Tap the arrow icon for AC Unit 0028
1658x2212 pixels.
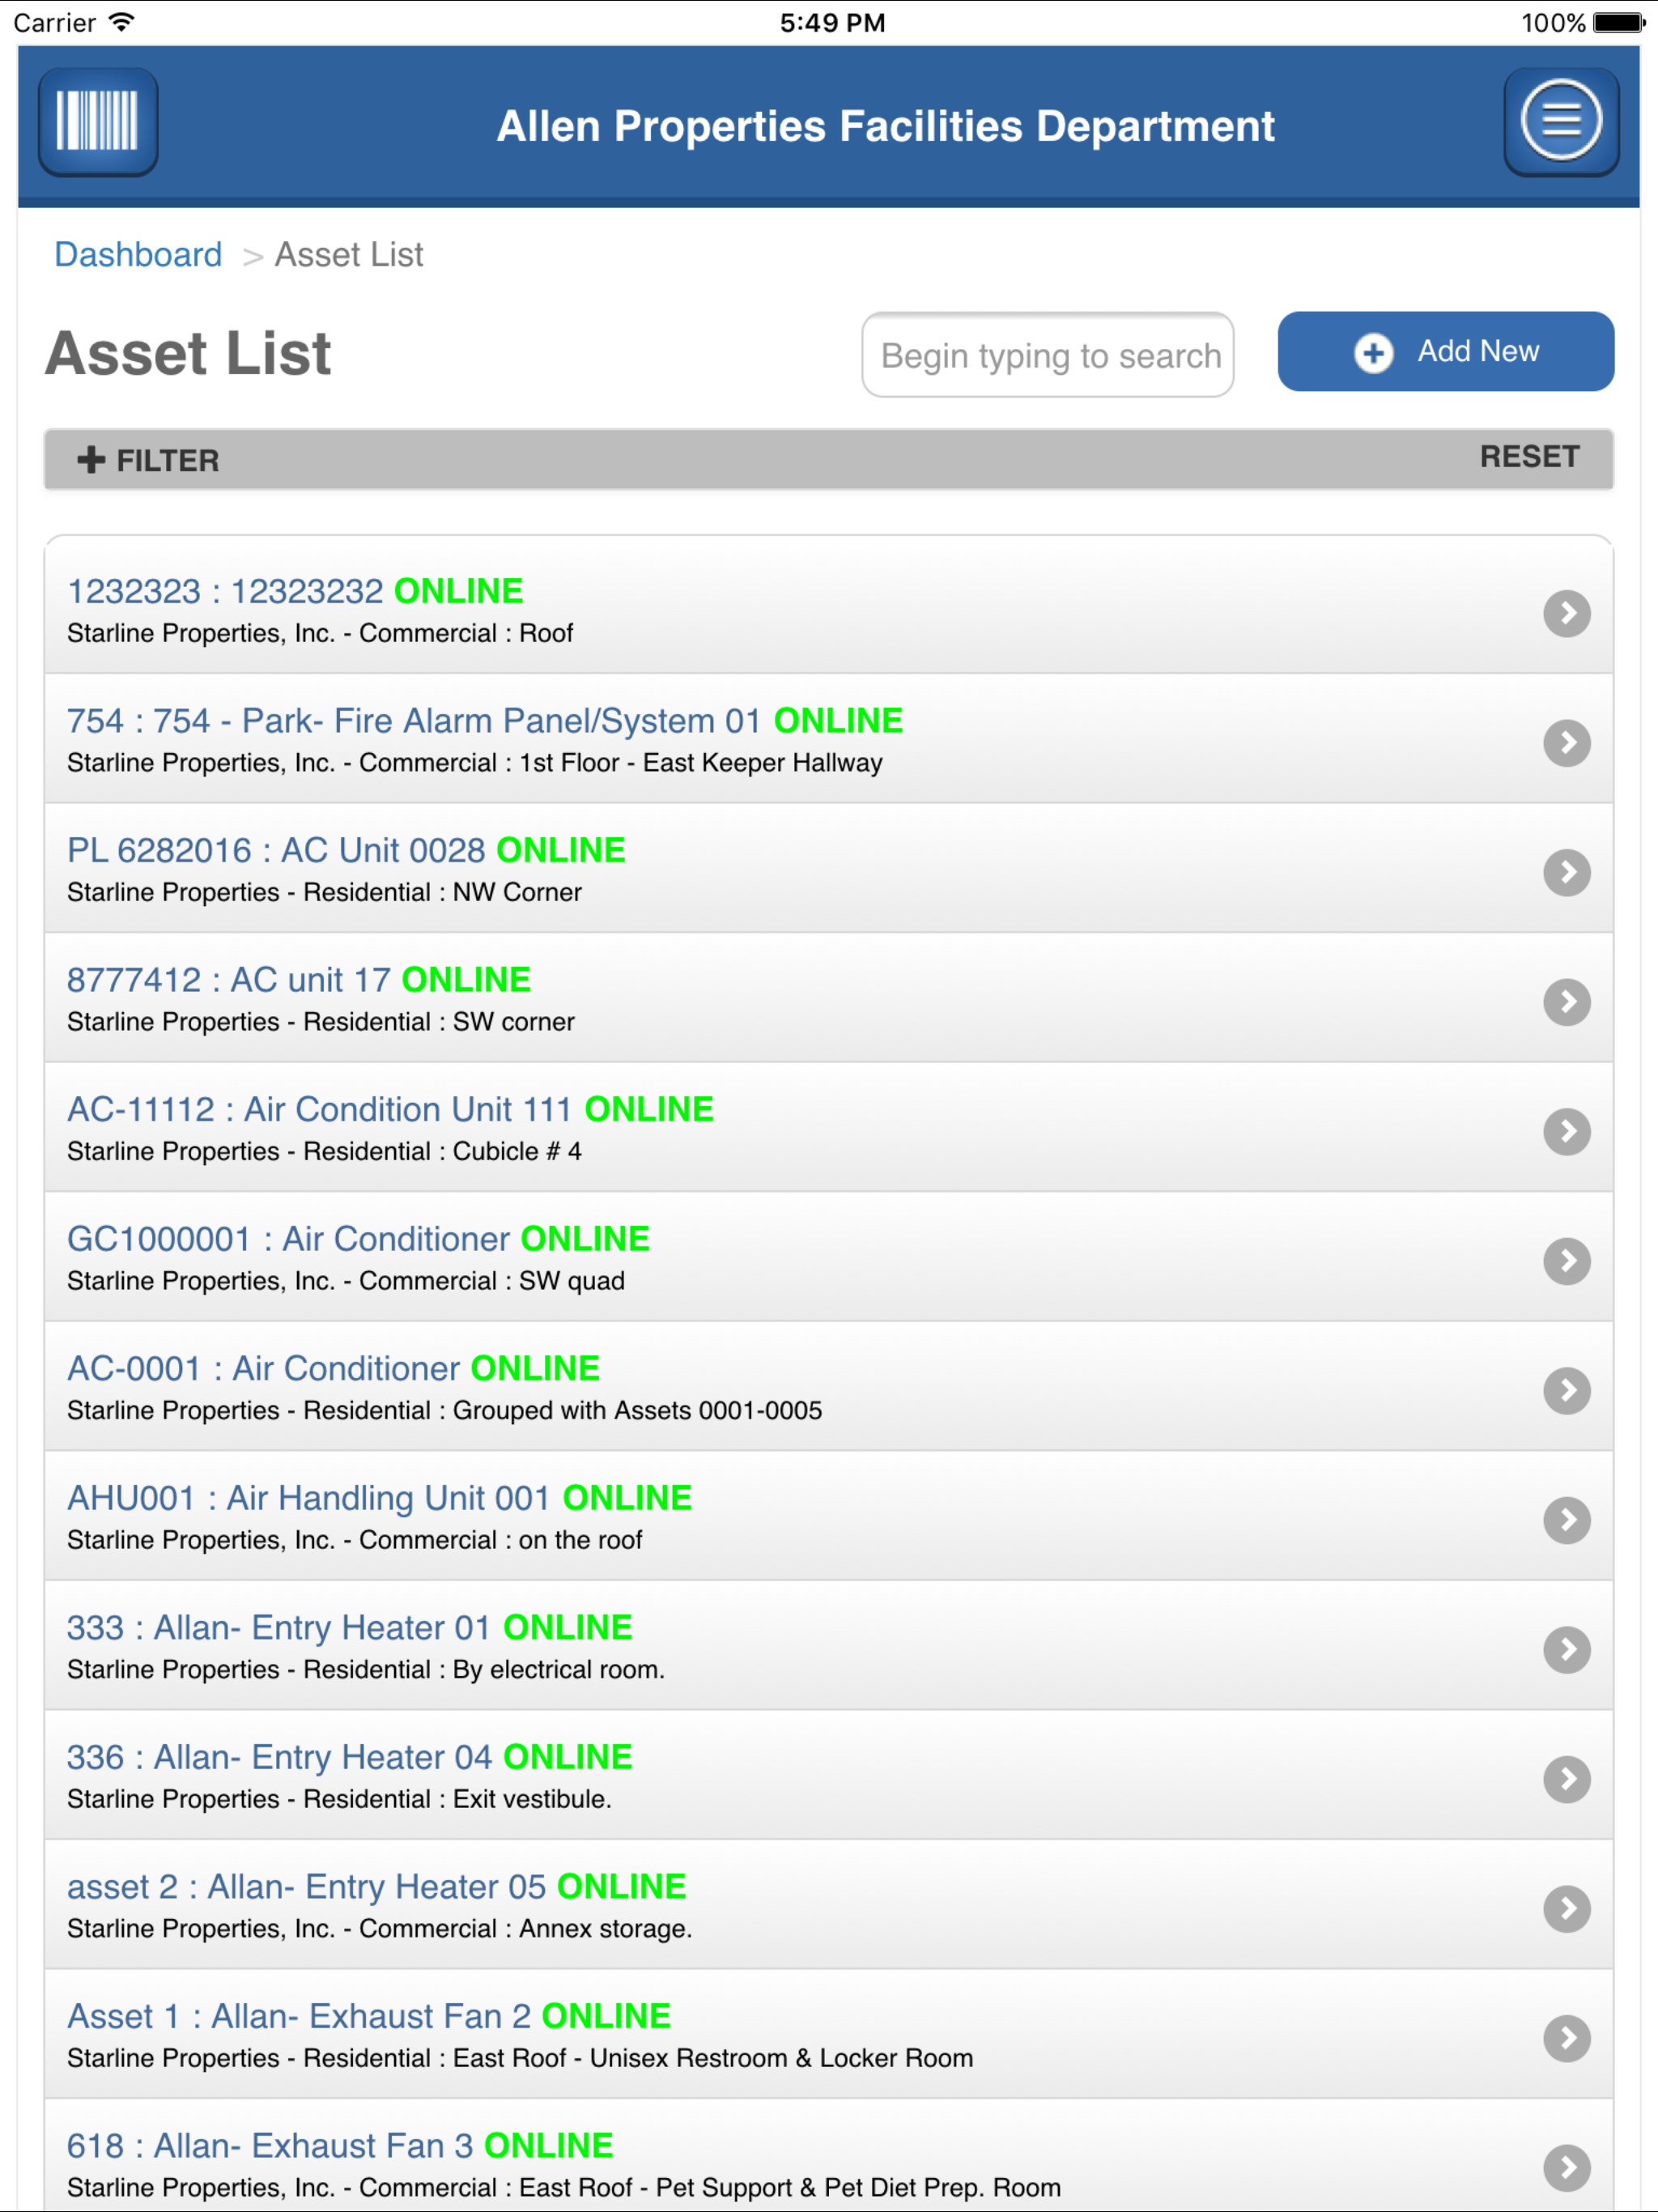[1566, 872]
